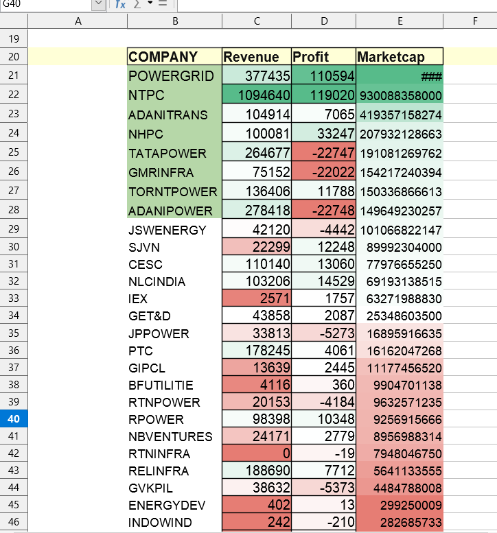Select the IEX cell
The width and height of the screenshot is (497, 533).
coord(174,298)
